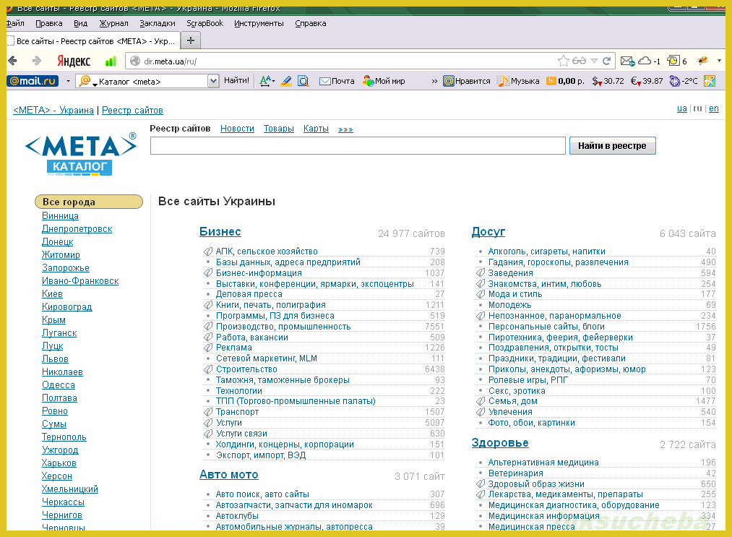The image size is (732, 537).
Task: Open the Правка menu
Action: [x=49, y=23]
